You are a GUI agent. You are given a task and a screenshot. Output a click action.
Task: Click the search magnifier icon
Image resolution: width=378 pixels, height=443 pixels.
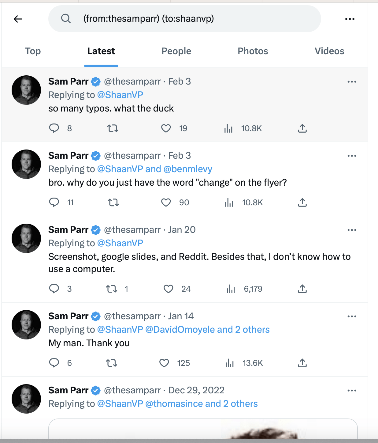pyautogui.click(x=66, y=19)
